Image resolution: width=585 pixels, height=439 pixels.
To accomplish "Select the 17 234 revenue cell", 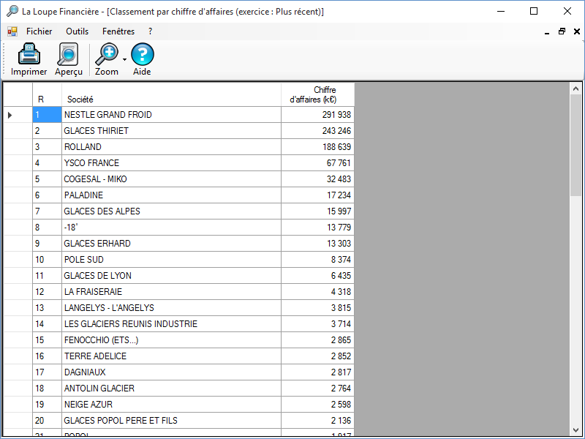I will coord(317,195).
